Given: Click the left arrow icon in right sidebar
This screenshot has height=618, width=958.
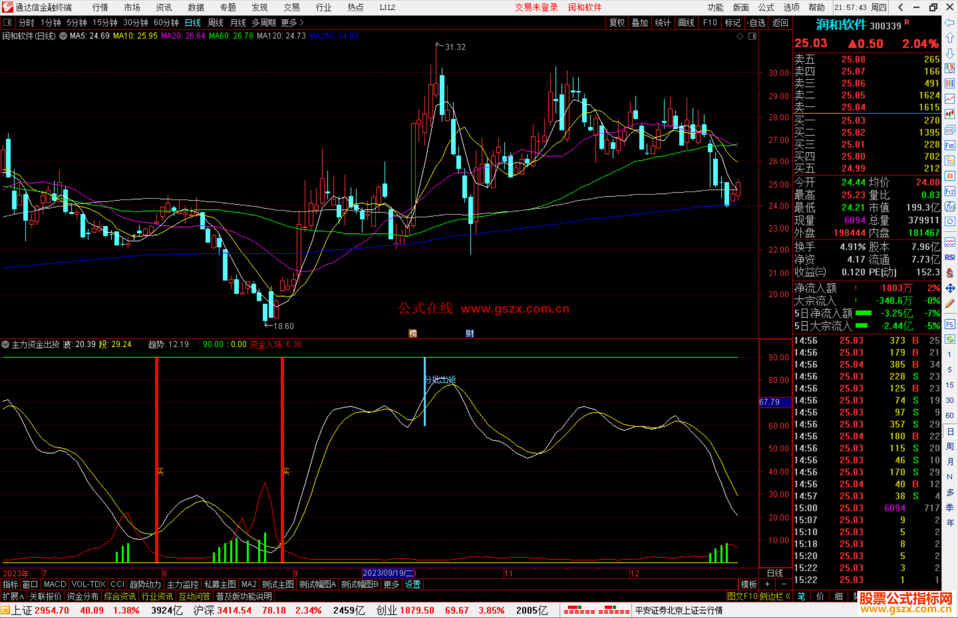Looking at the screenshot, I should [x=950, y=23].
